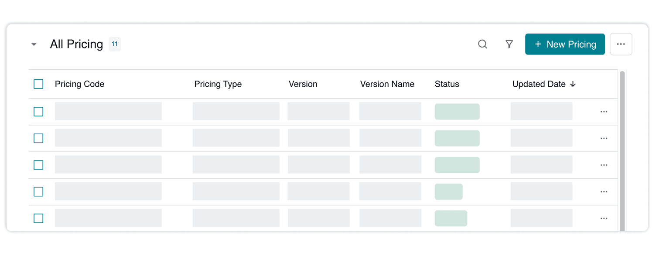Viewport: 656px width, 279px height.
Task: Check the first pricing row's checkbox
Action: [38, 112]
